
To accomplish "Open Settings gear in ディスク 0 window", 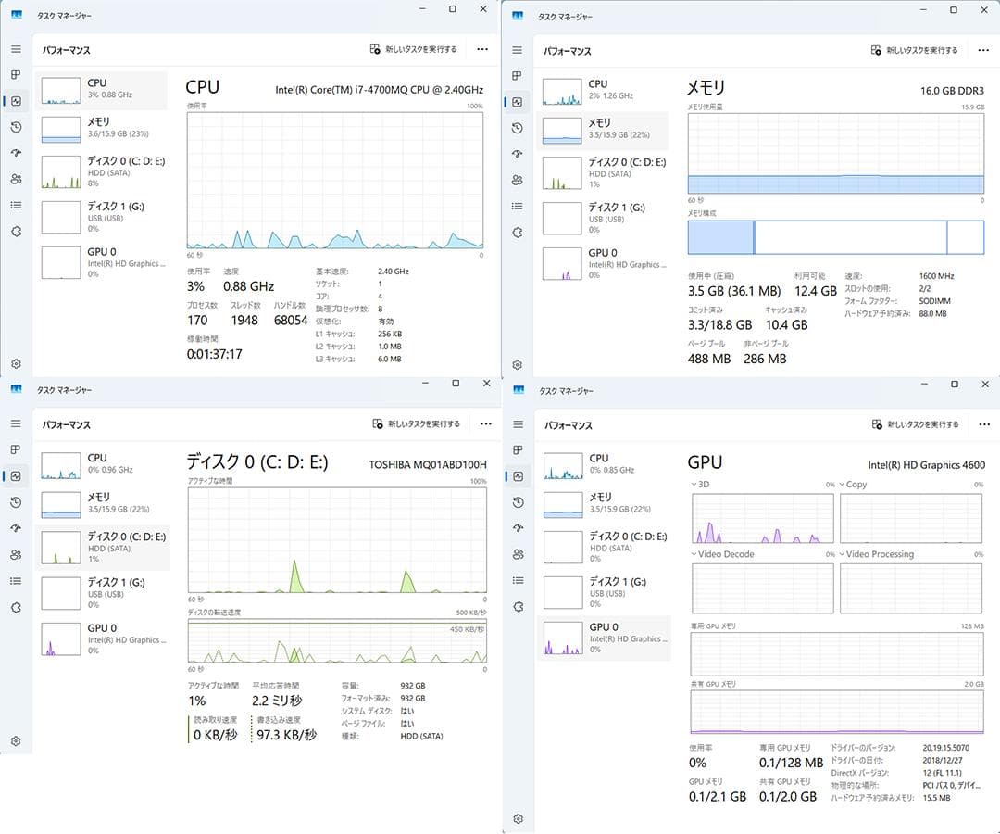I will [x=16, y=740].
